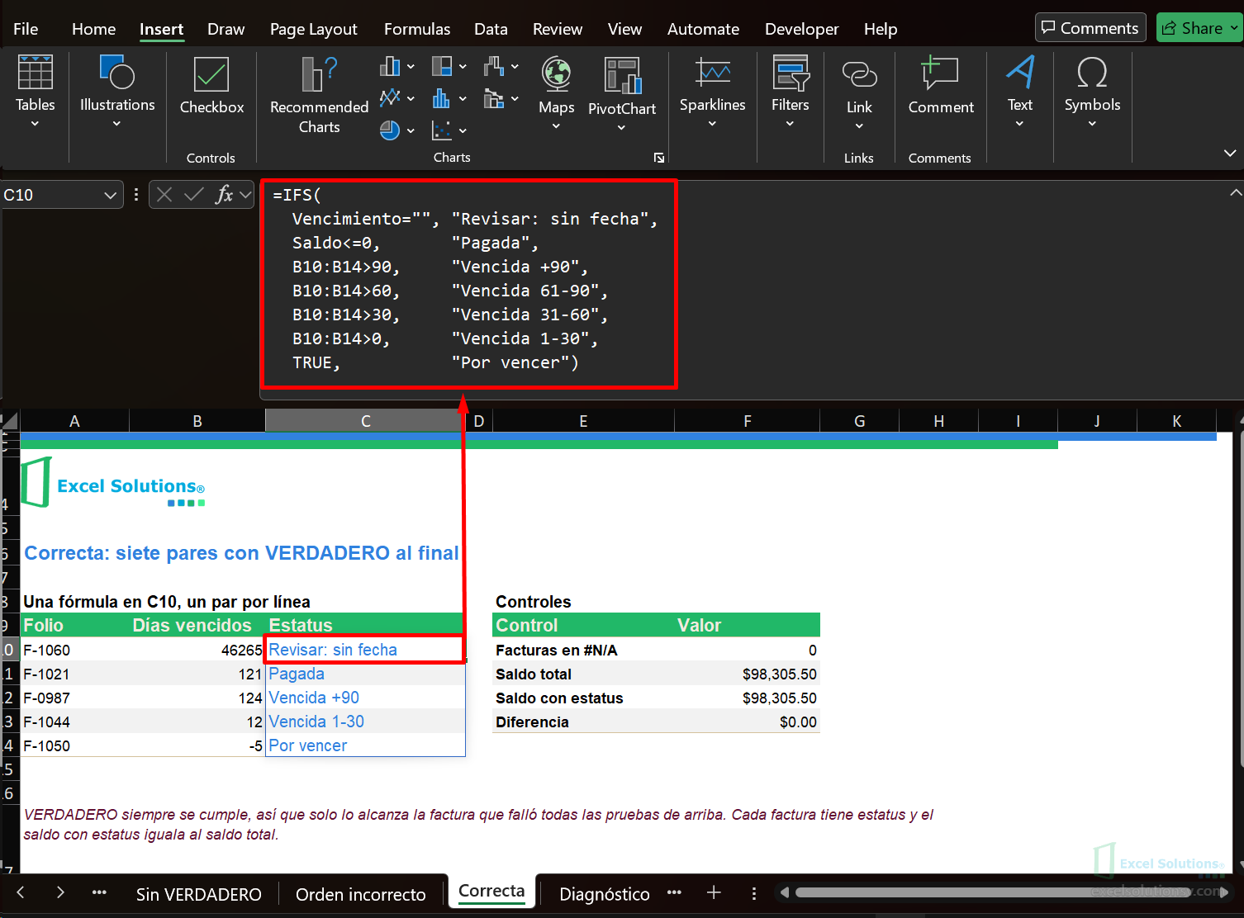Click the horizontal scrollbar thumb

[x=992, y=892]
